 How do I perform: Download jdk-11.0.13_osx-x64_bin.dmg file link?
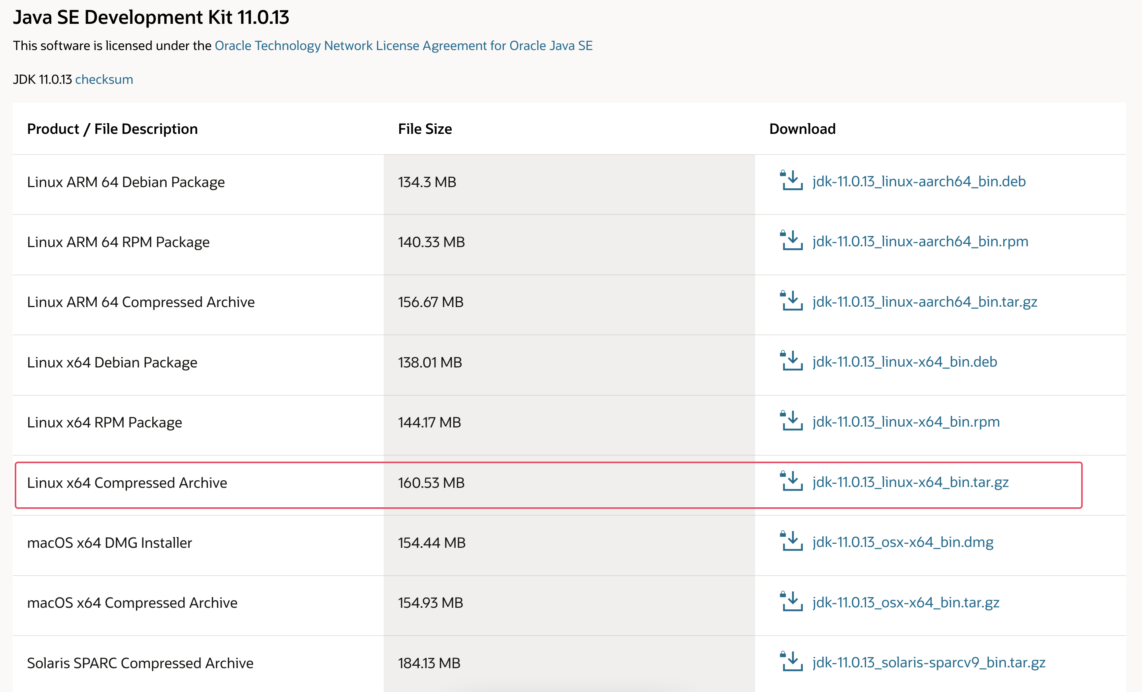point(902,542)
